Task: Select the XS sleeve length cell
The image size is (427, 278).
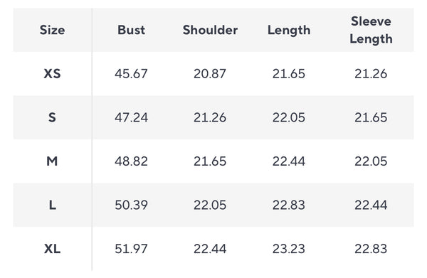Action: click(371, 74)
